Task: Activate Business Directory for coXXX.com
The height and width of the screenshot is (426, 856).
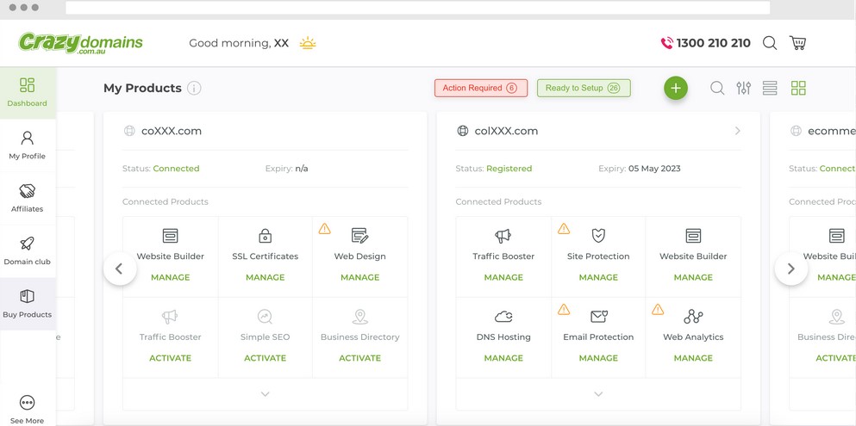Action: pyautogui.click(x=359, y=358)
